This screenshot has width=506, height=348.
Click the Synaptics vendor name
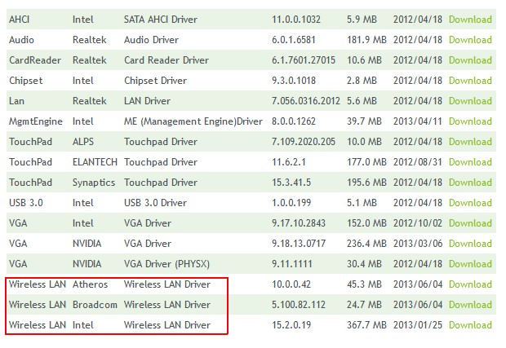(x=94, y=183)
